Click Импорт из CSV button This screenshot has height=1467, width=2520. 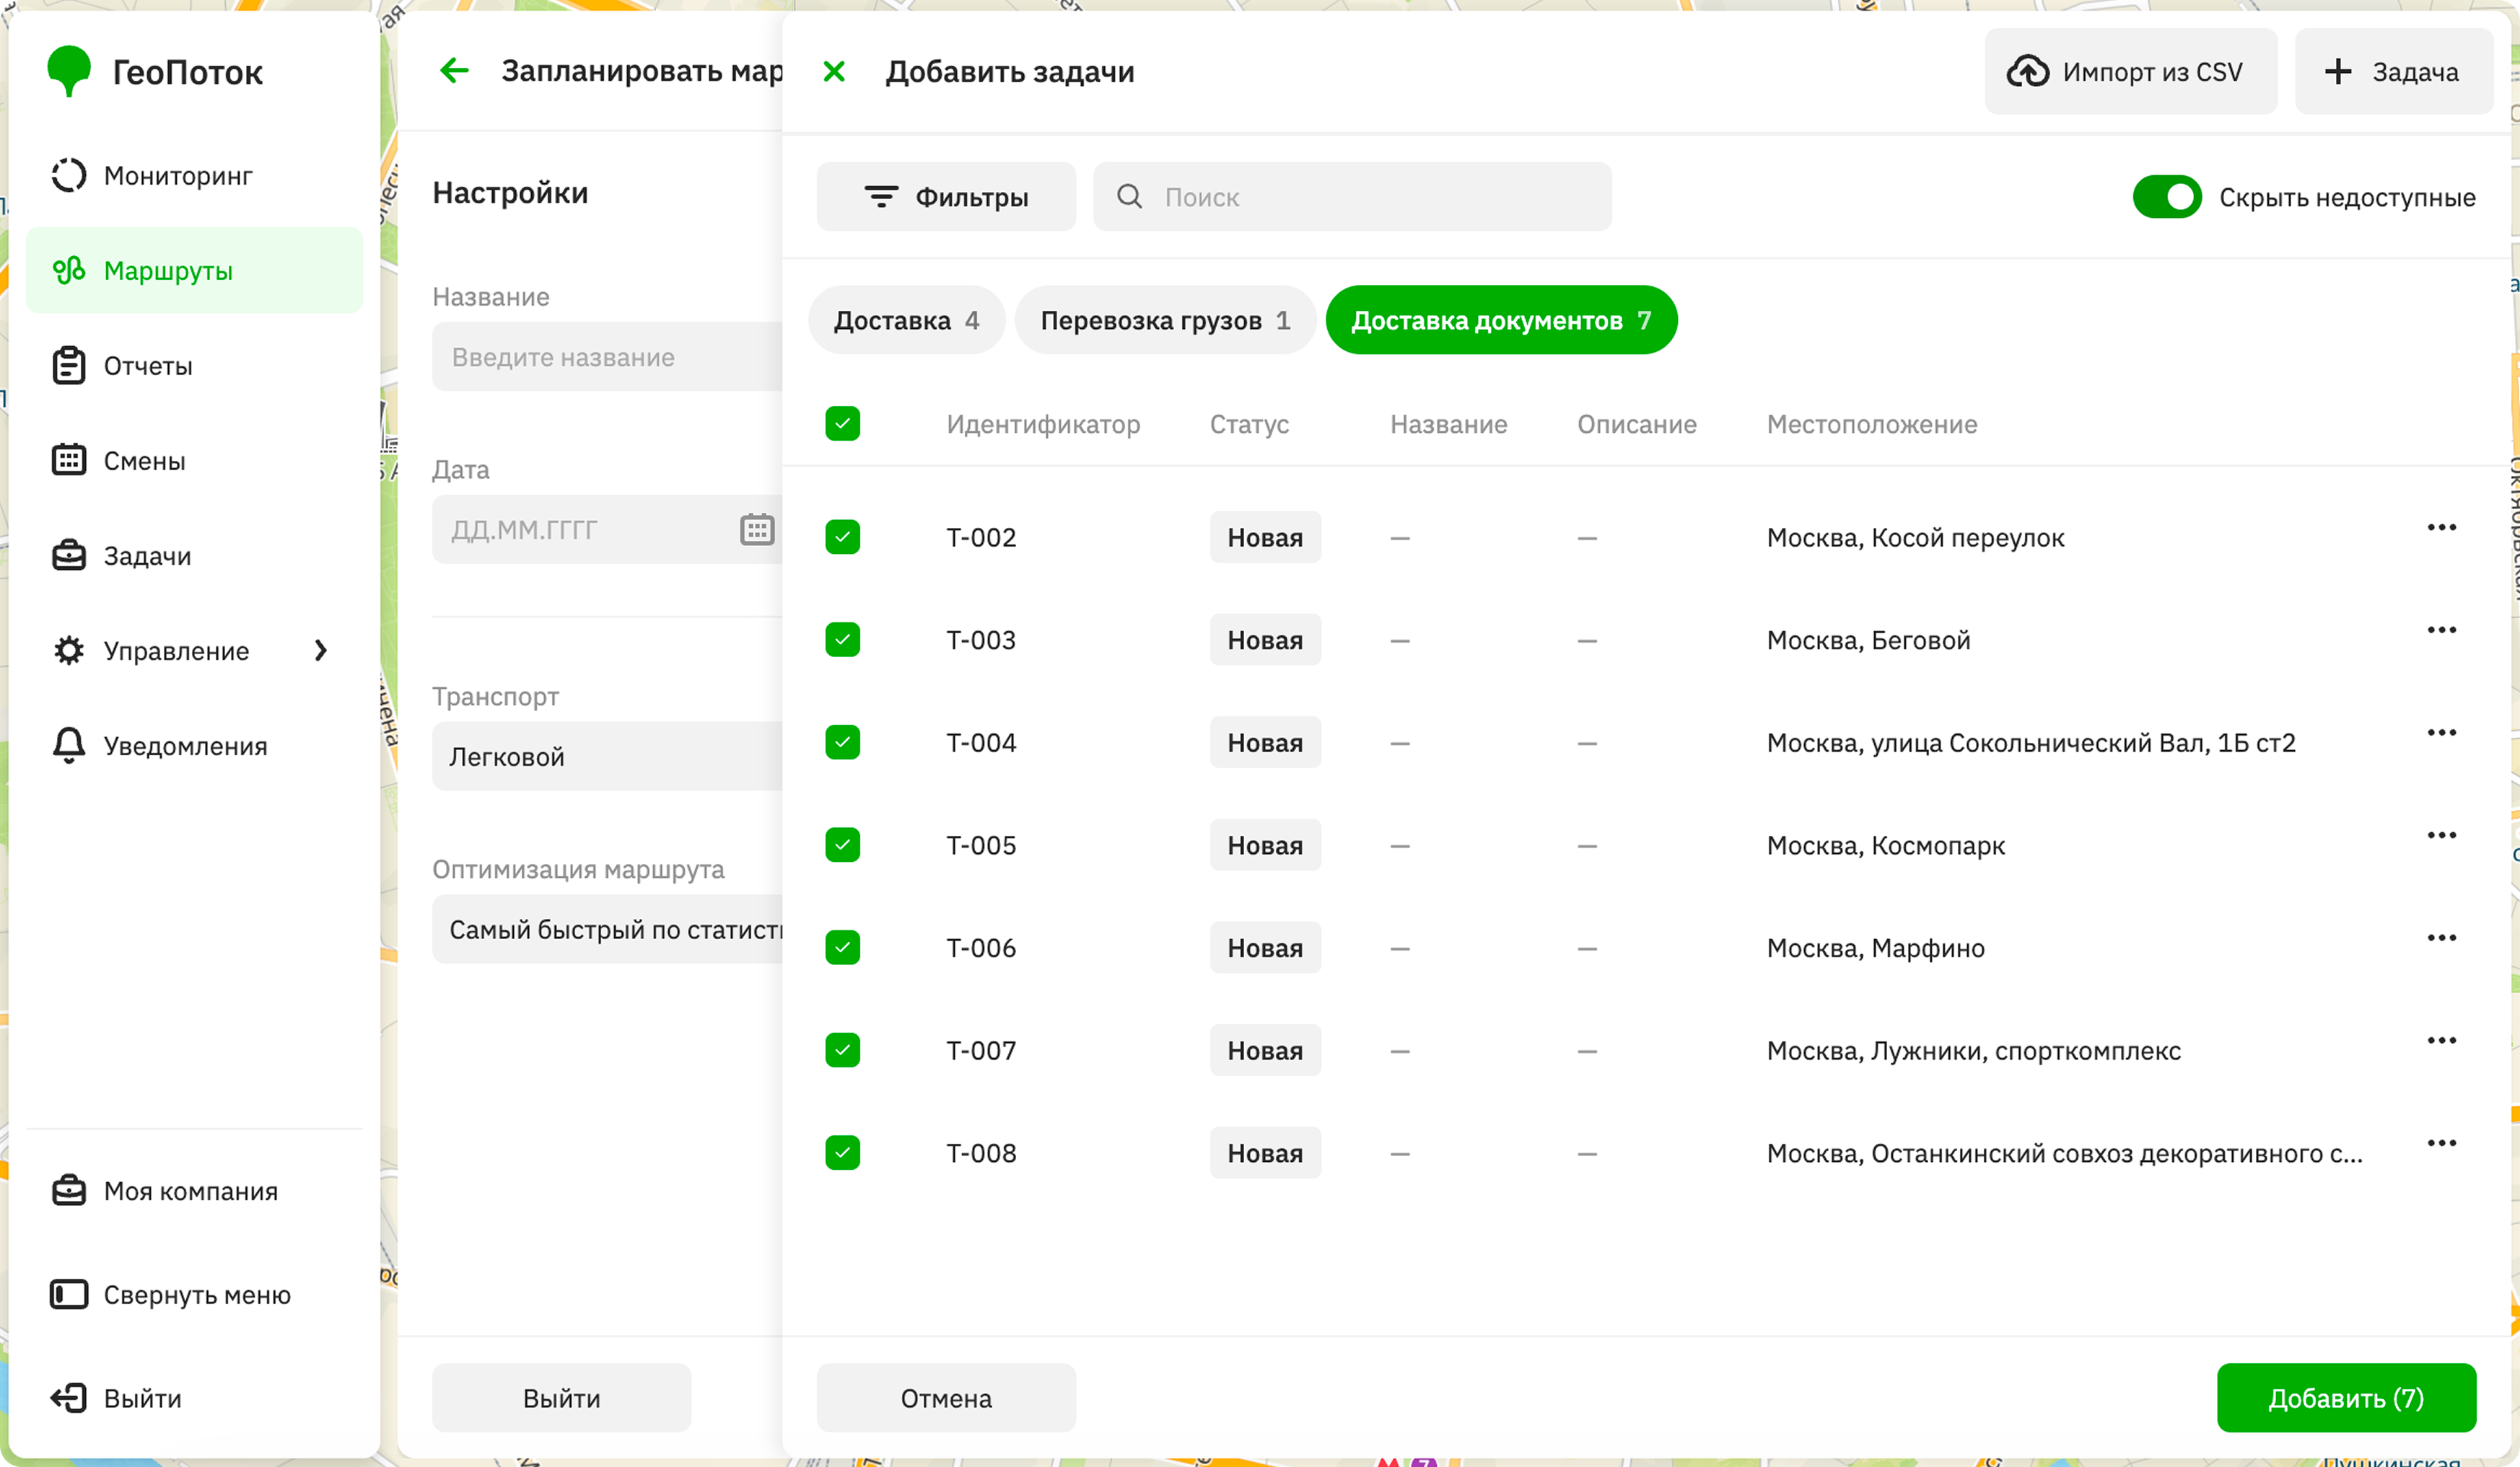click(x=2131, y=71)
